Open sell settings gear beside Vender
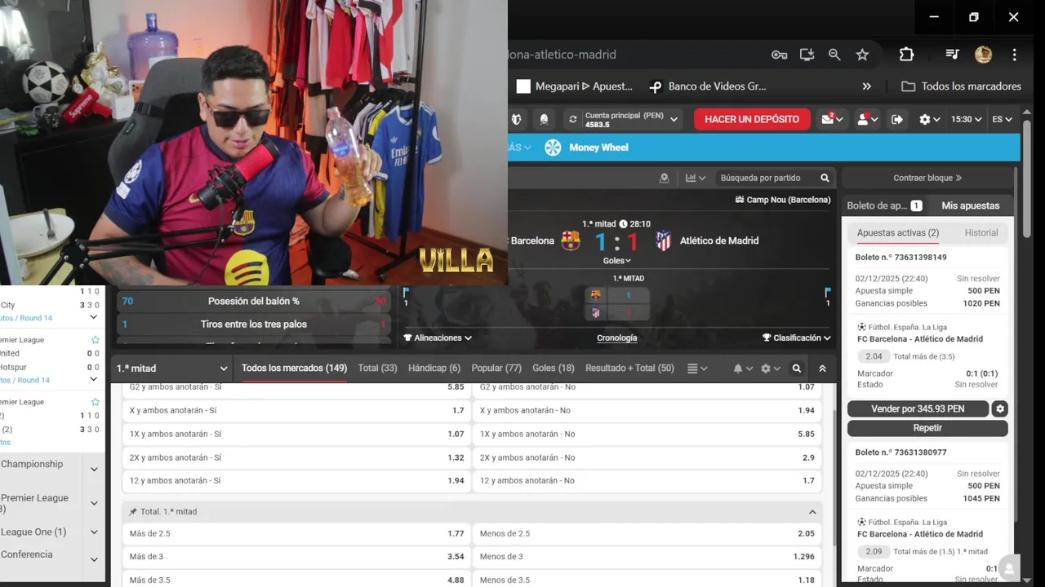The height and width of the screenshot is (587, 1045). tap(1000, 409)
